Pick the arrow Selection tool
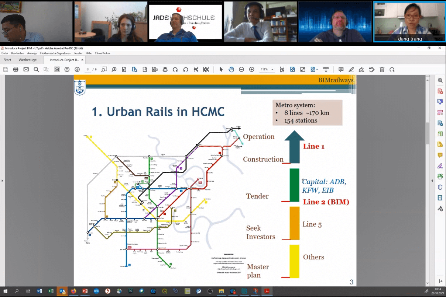The width and height of the screenshot is (446, 297). 221,69
